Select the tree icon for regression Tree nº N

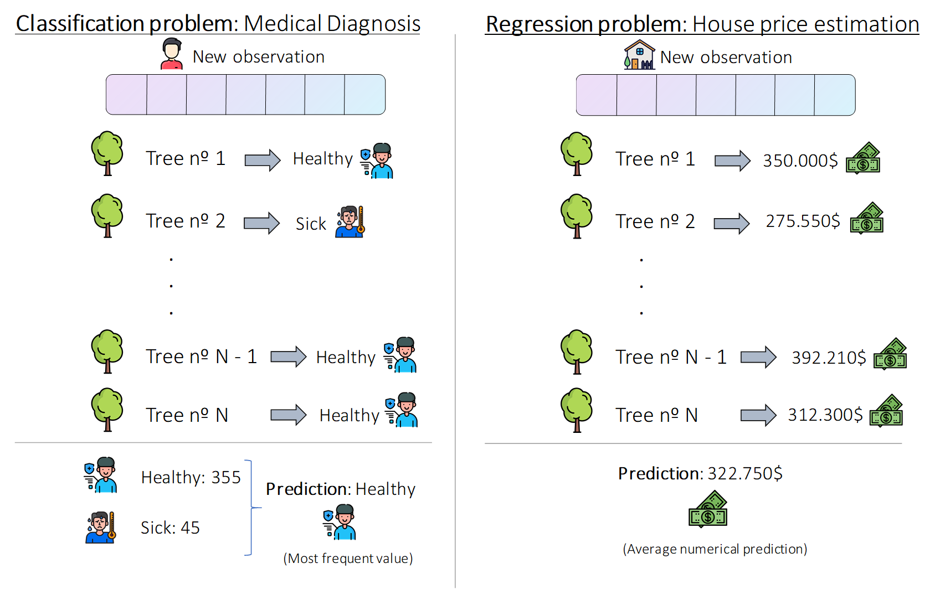tap(577, 410)
